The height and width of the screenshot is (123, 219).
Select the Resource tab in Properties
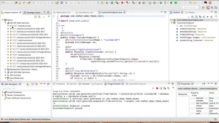[183, 94]
